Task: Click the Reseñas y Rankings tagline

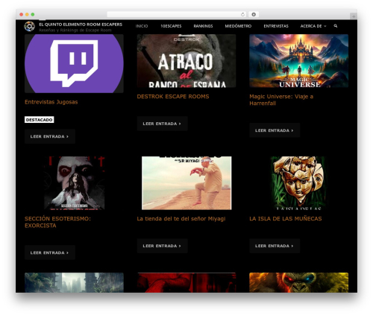Action: pos(75,31)
